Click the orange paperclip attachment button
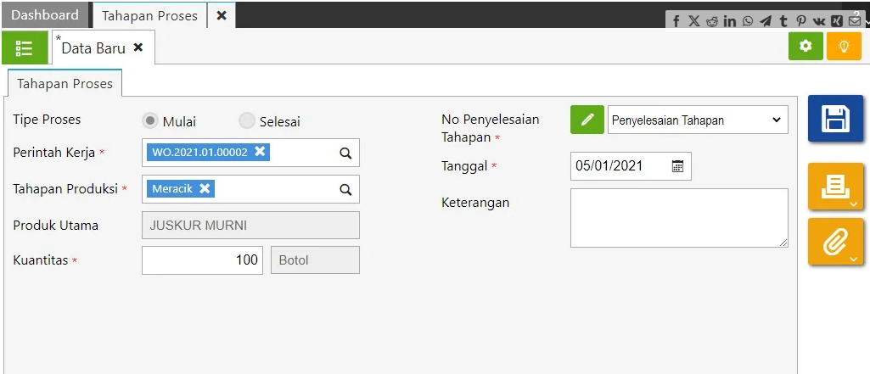The width and height of the screenshot is (870, 374). click(x=835, y=242)
